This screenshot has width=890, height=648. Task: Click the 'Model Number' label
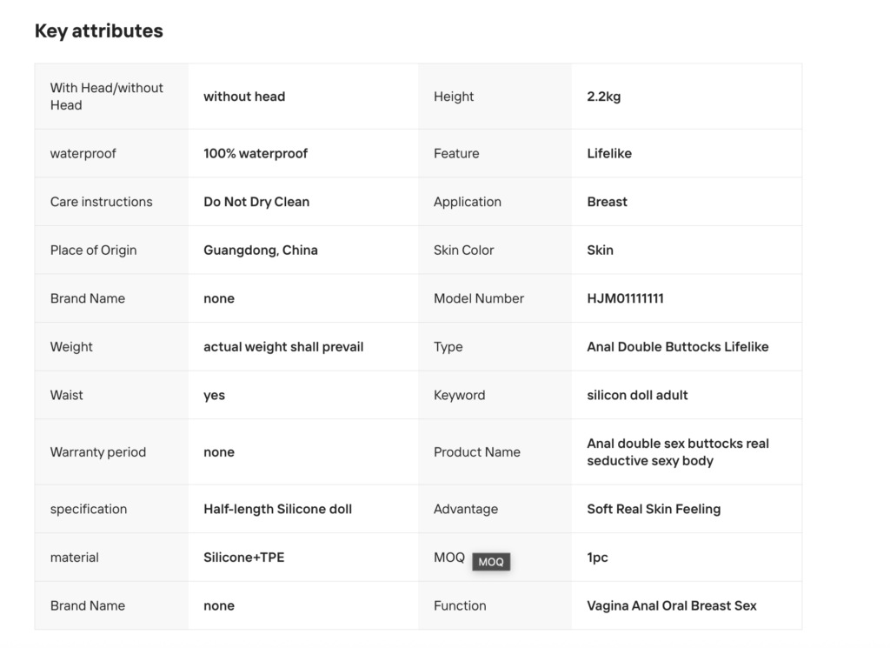point(478,298)
